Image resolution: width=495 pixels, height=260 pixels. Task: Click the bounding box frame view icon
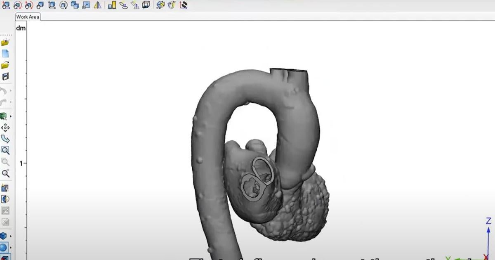click(52, 5)
